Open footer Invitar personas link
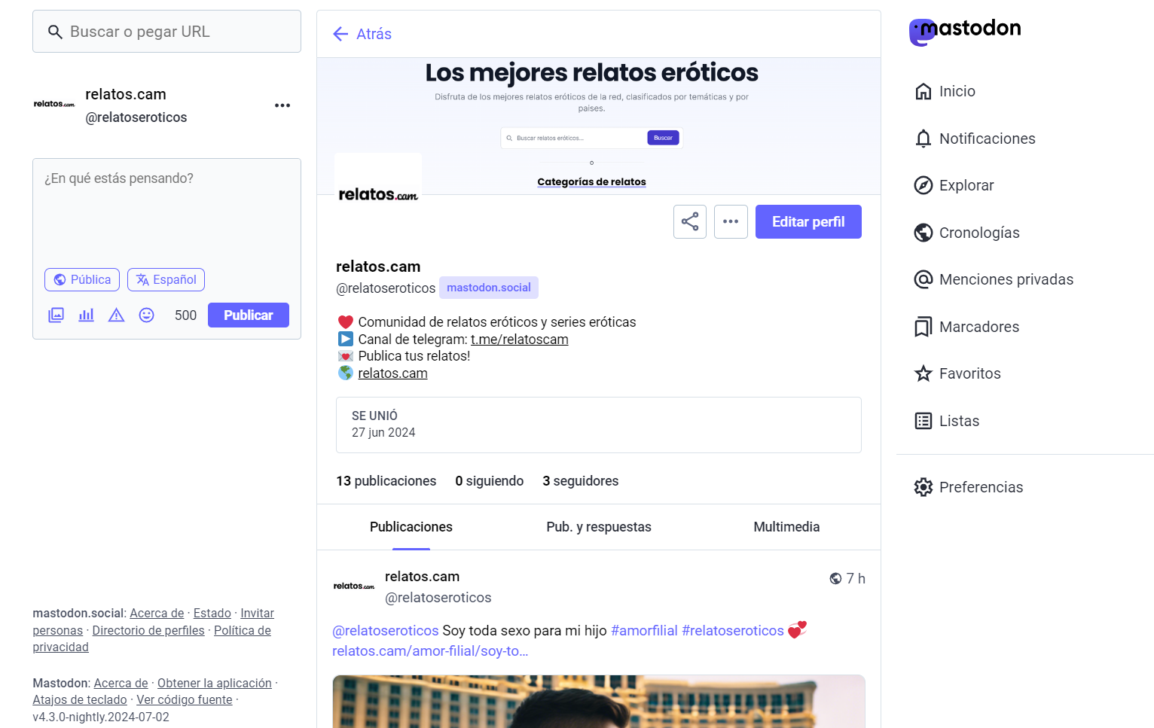 (257, 614)
